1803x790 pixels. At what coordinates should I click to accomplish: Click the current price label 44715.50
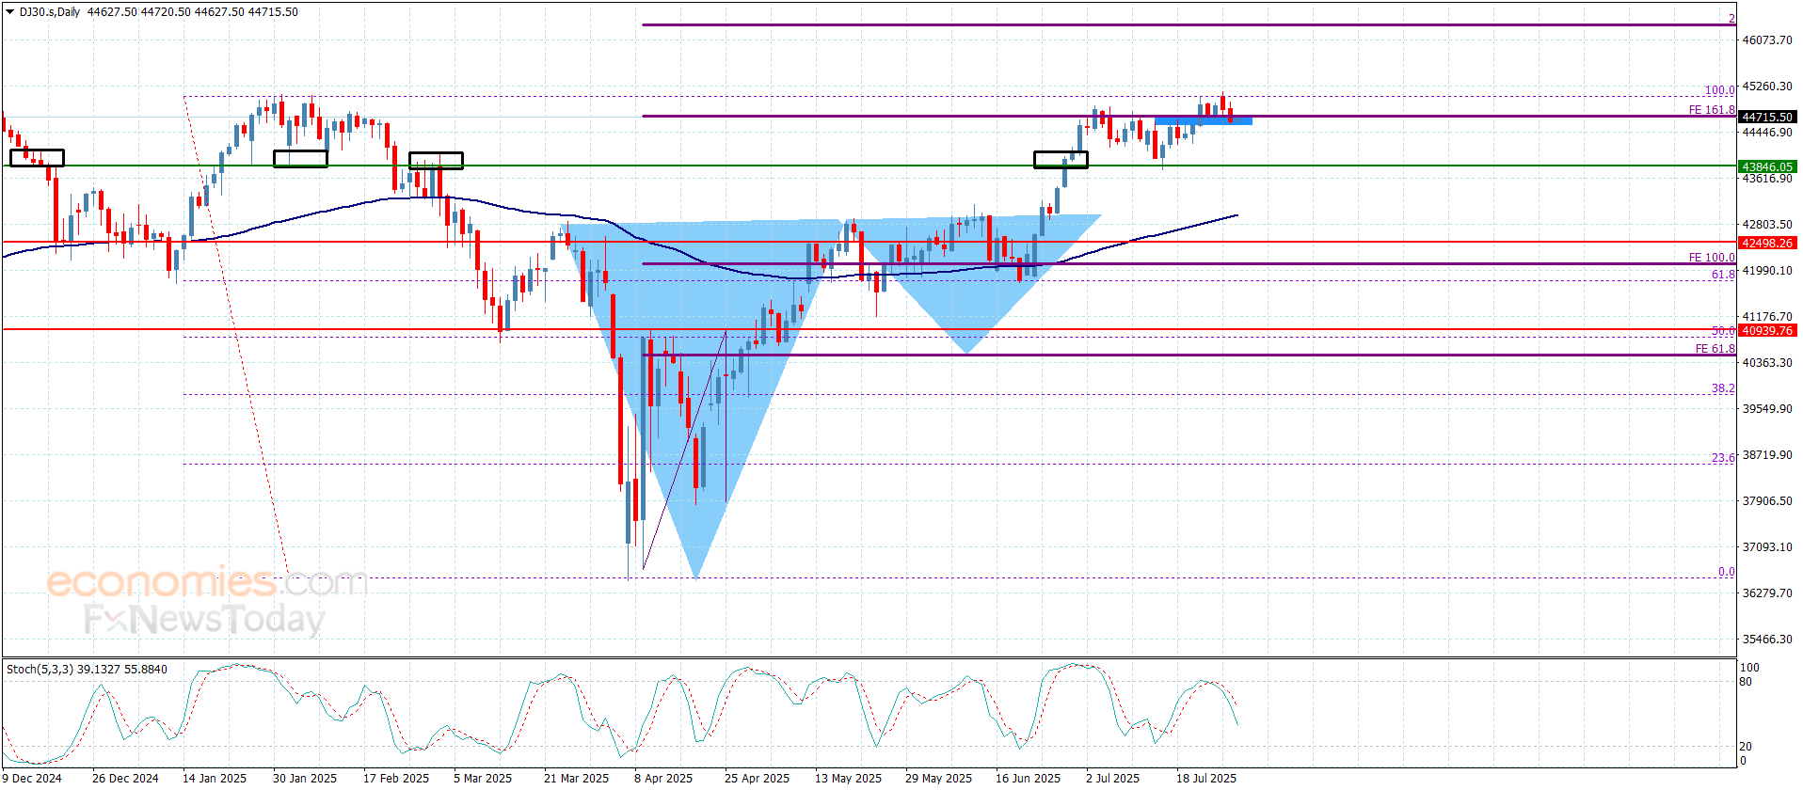point(1767,118)
